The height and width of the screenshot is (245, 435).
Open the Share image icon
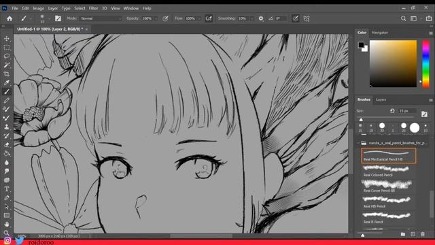coord(429,18)
